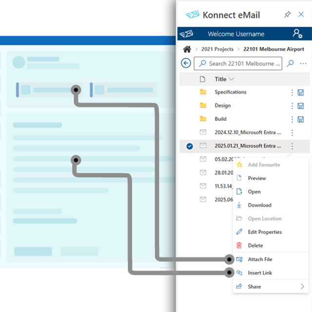Go to the home breadcrumb icon
Screen dimensions: 312x312
187,49
